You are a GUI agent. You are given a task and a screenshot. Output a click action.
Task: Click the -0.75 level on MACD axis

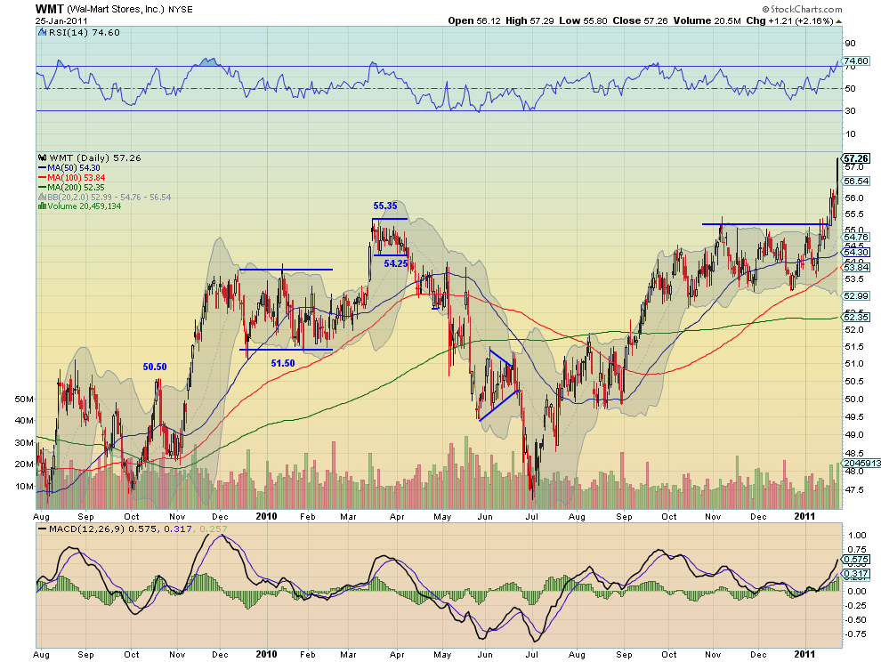point(856,634)
